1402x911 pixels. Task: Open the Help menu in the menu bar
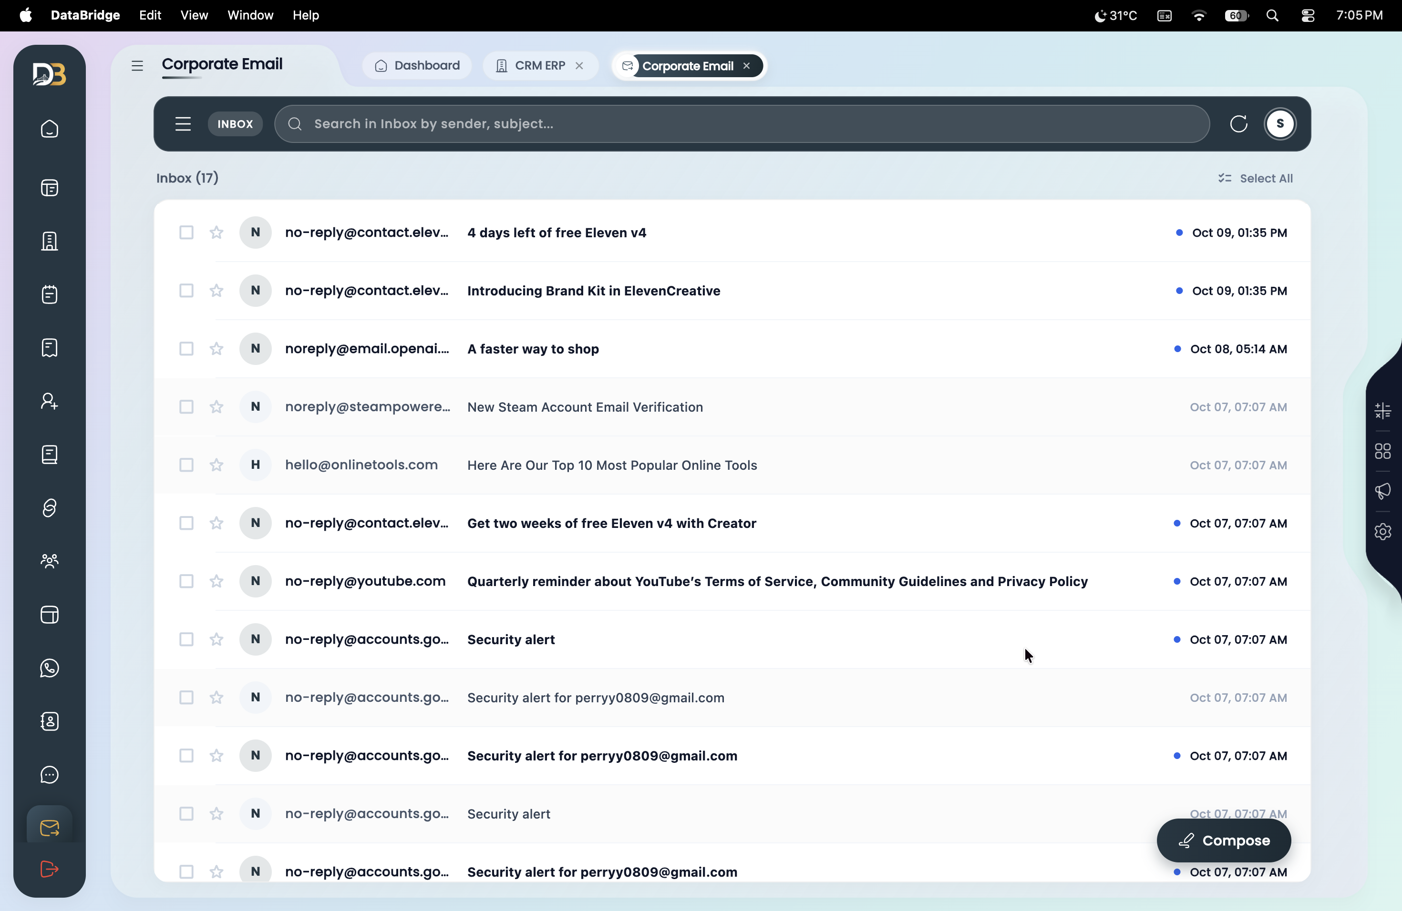[306, 15]
